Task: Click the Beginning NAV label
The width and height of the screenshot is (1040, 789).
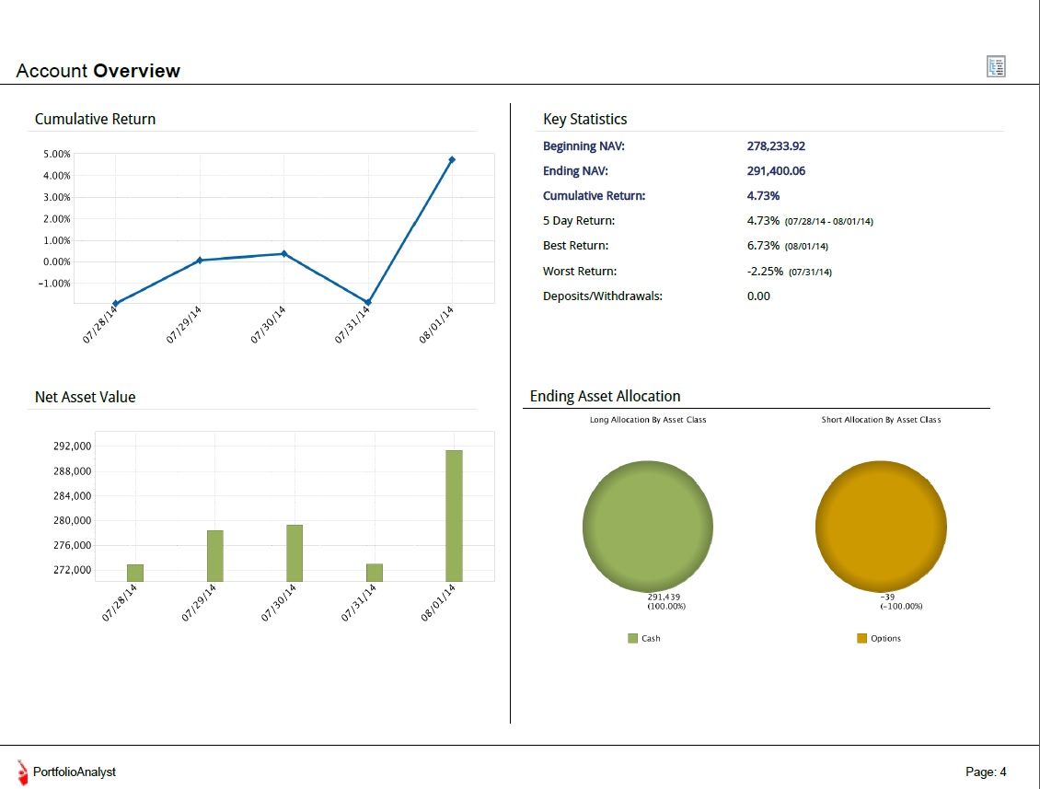Action: click(x=584, y=146)
